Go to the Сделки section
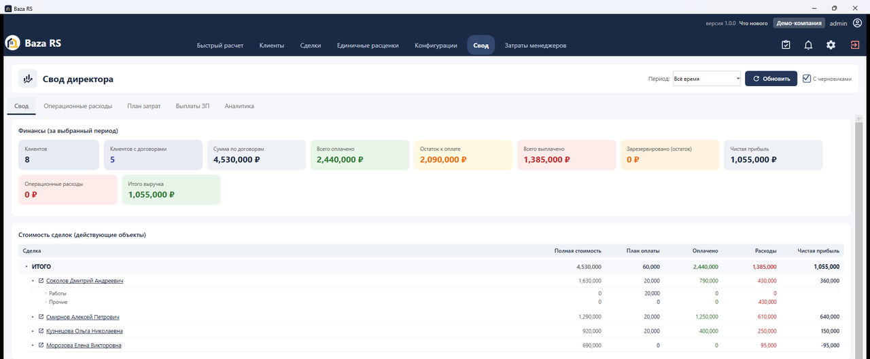This screenshot has width=870, height=359. click(x=311, y=45)
